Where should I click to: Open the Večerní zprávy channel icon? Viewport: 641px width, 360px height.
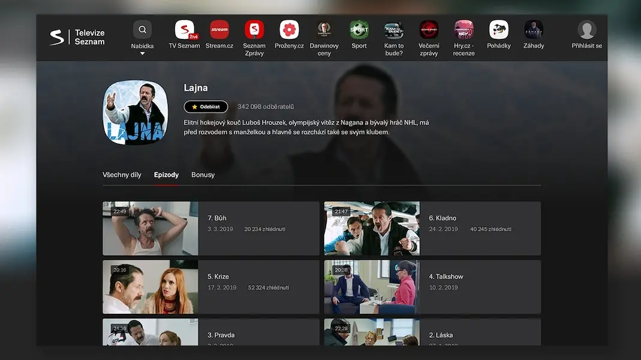(x=429, y=29)
